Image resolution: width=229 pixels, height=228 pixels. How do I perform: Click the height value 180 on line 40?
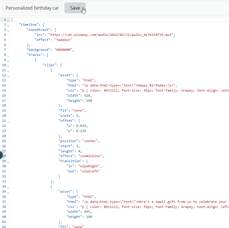tap(89, 217)
